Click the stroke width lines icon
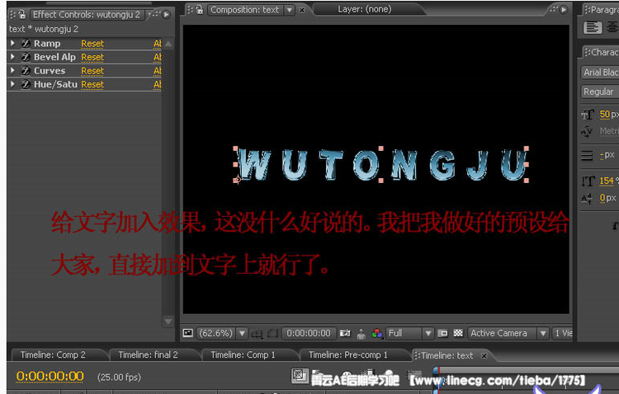The image size is (619, 394). point(587,156)
